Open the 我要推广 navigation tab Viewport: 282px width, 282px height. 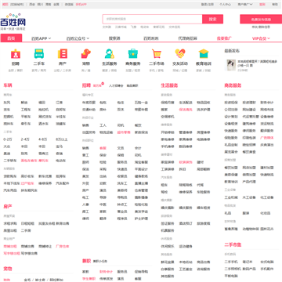pyautogui.click(x=224, y=38)
